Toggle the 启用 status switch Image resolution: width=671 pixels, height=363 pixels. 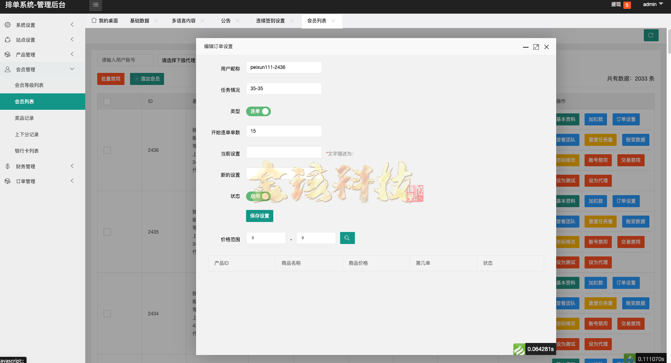click(258, 196)
